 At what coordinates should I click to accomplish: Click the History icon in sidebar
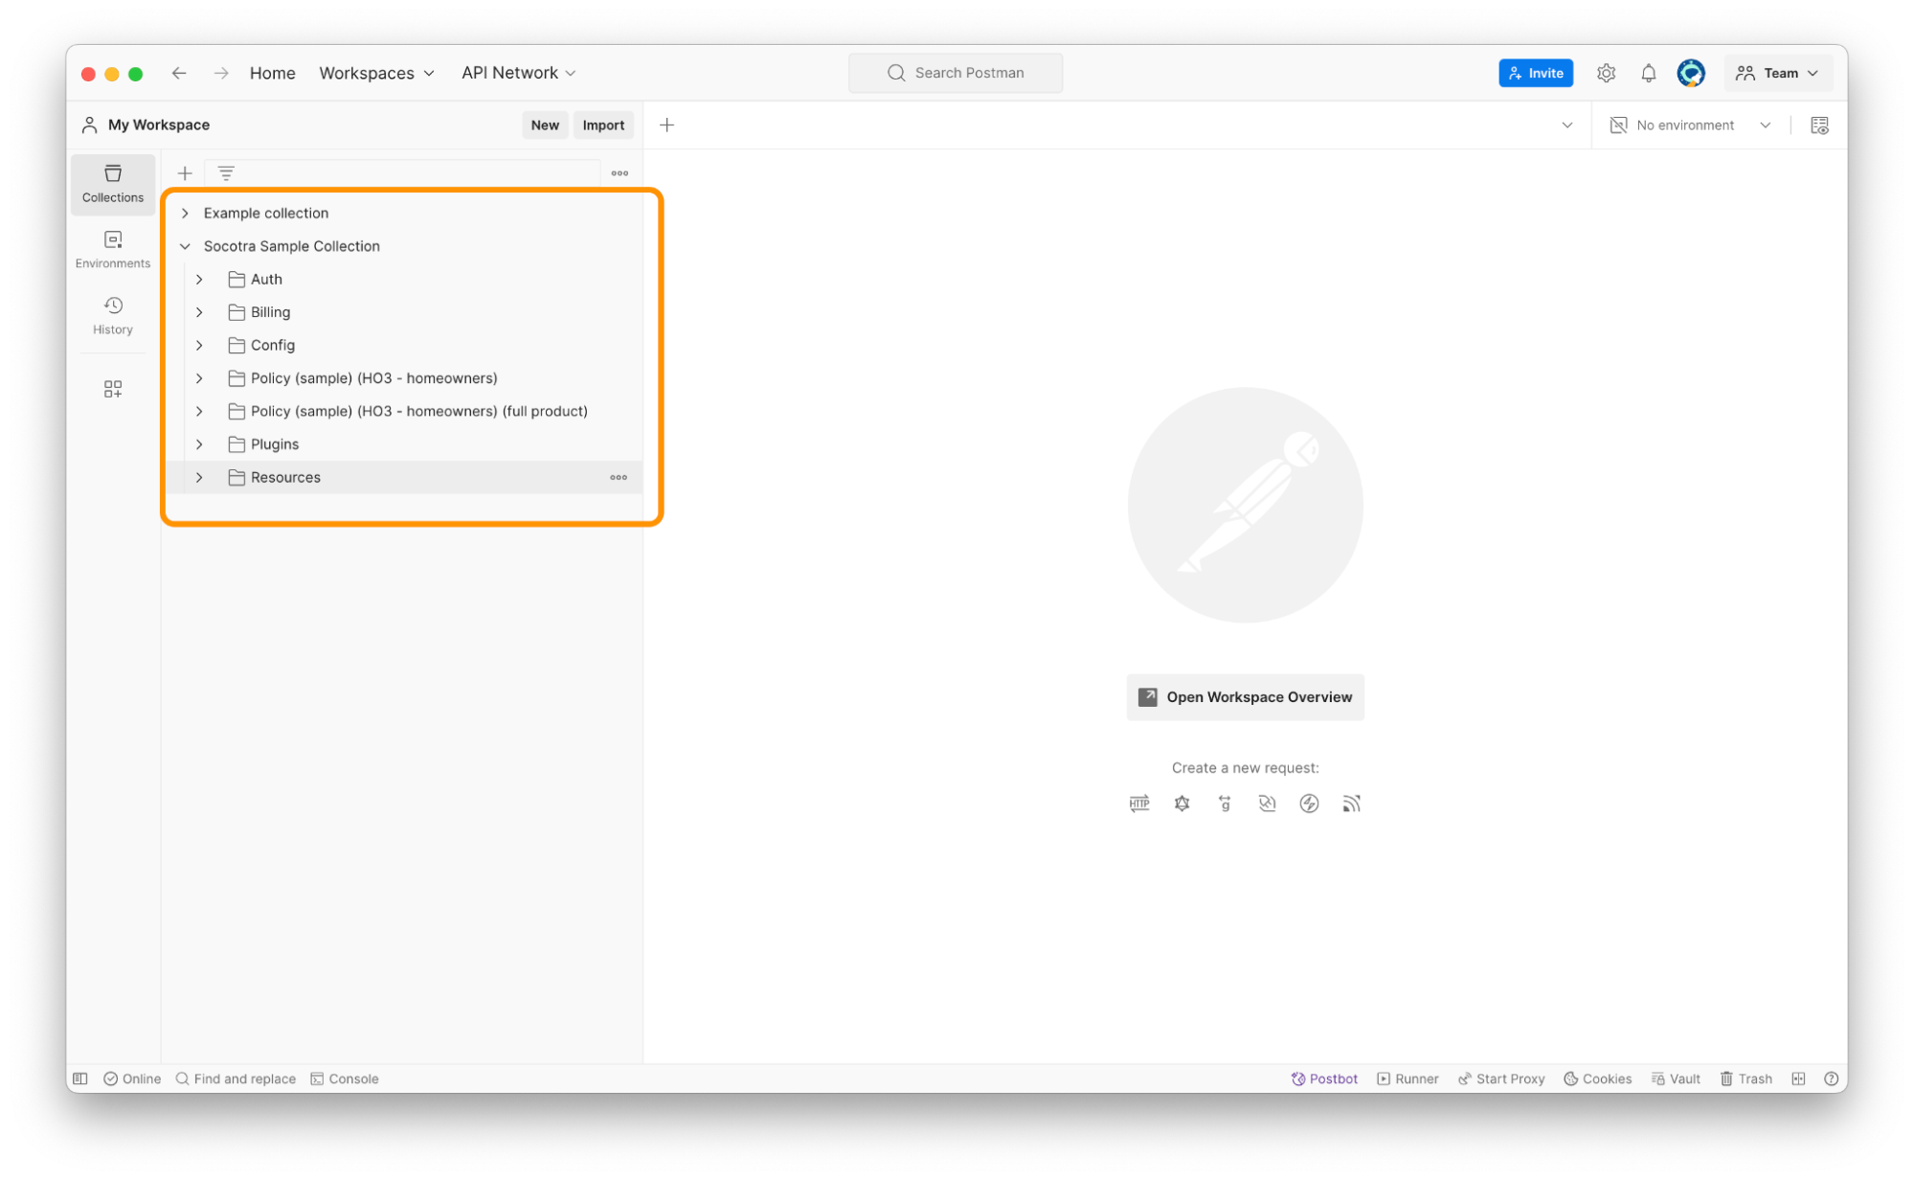(x=112, y=305)
